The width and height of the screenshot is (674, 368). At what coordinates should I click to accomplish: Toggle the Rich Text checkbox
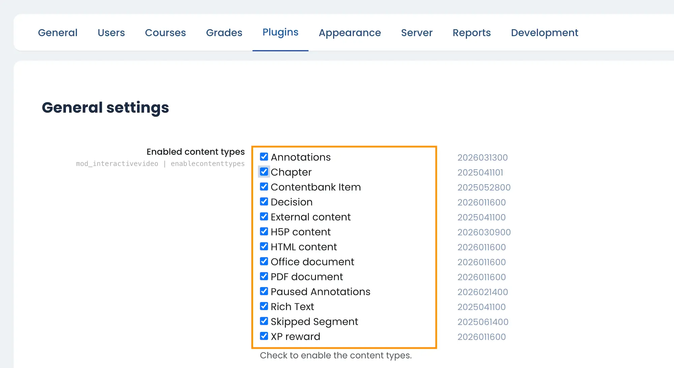tap(264, 306)
